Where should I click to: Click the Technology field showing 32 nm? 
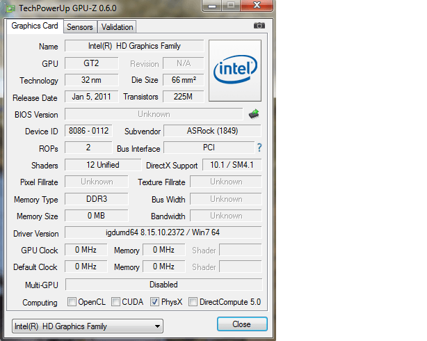(x=92, y=80)
